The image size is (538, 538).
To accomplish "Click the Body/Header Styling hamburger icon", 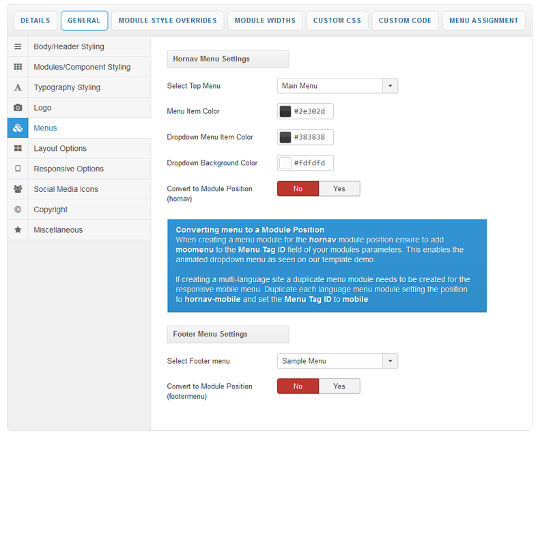I will click(18, 47).
